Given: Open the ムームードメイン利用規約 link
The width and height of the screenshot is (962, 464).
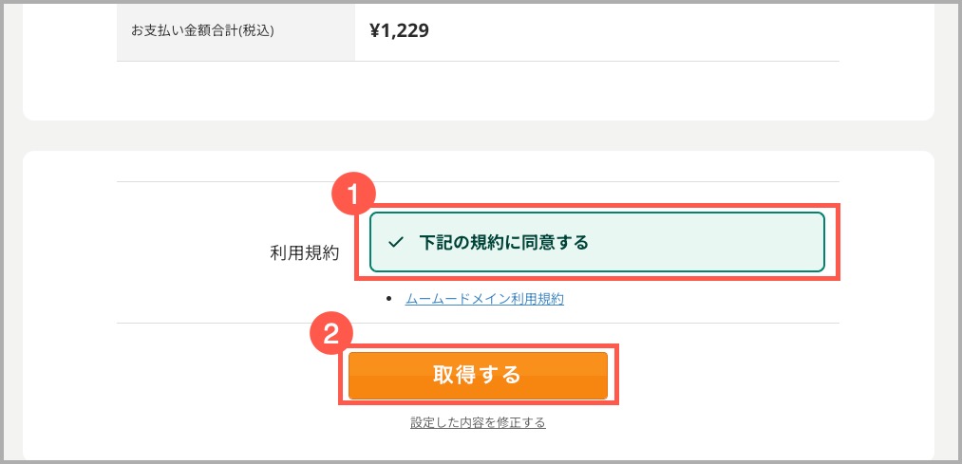Looking at the screenshot, I should pyautogui.click(x=484, y=299).
